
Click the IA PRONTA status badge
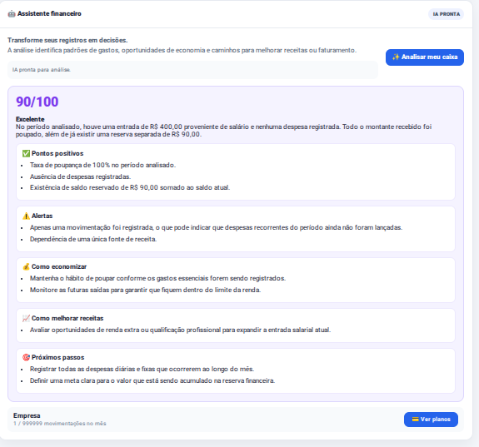click(446, 14)
